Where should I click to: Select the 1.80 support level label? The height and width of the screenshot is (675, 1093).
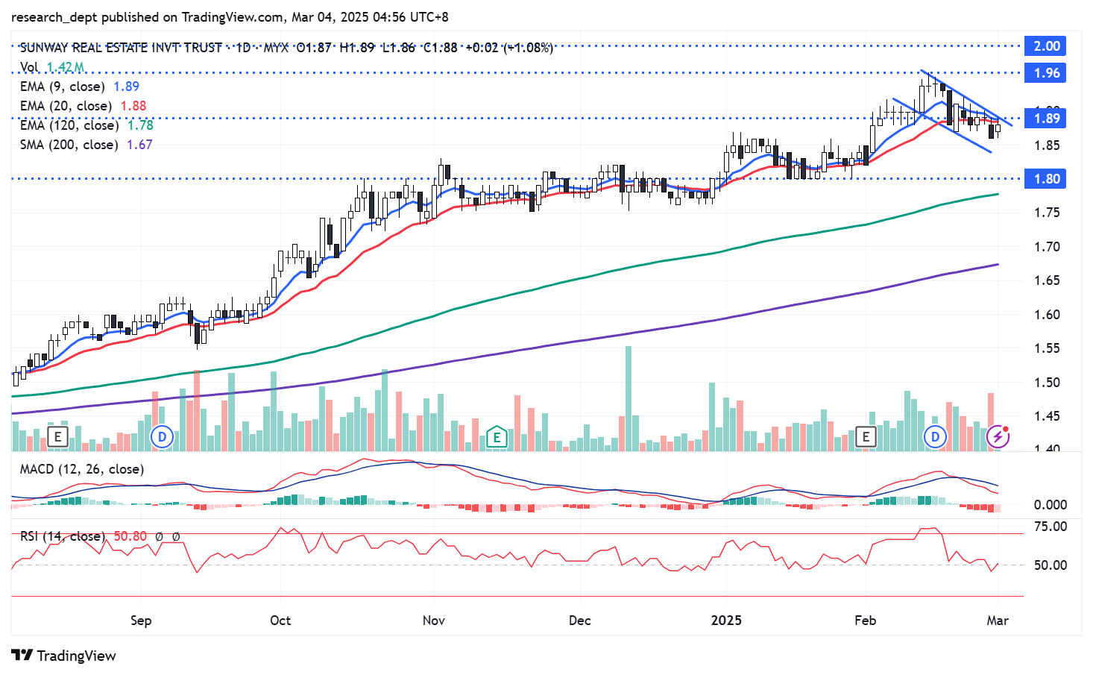[1046, 179]
